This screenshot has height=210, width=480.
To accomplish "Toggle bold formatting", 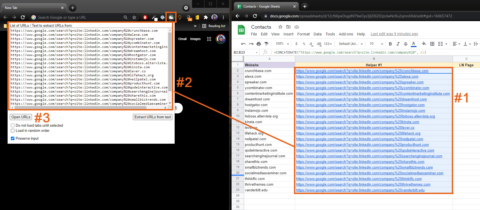I will pyautogui.click(x=390, y=44).
